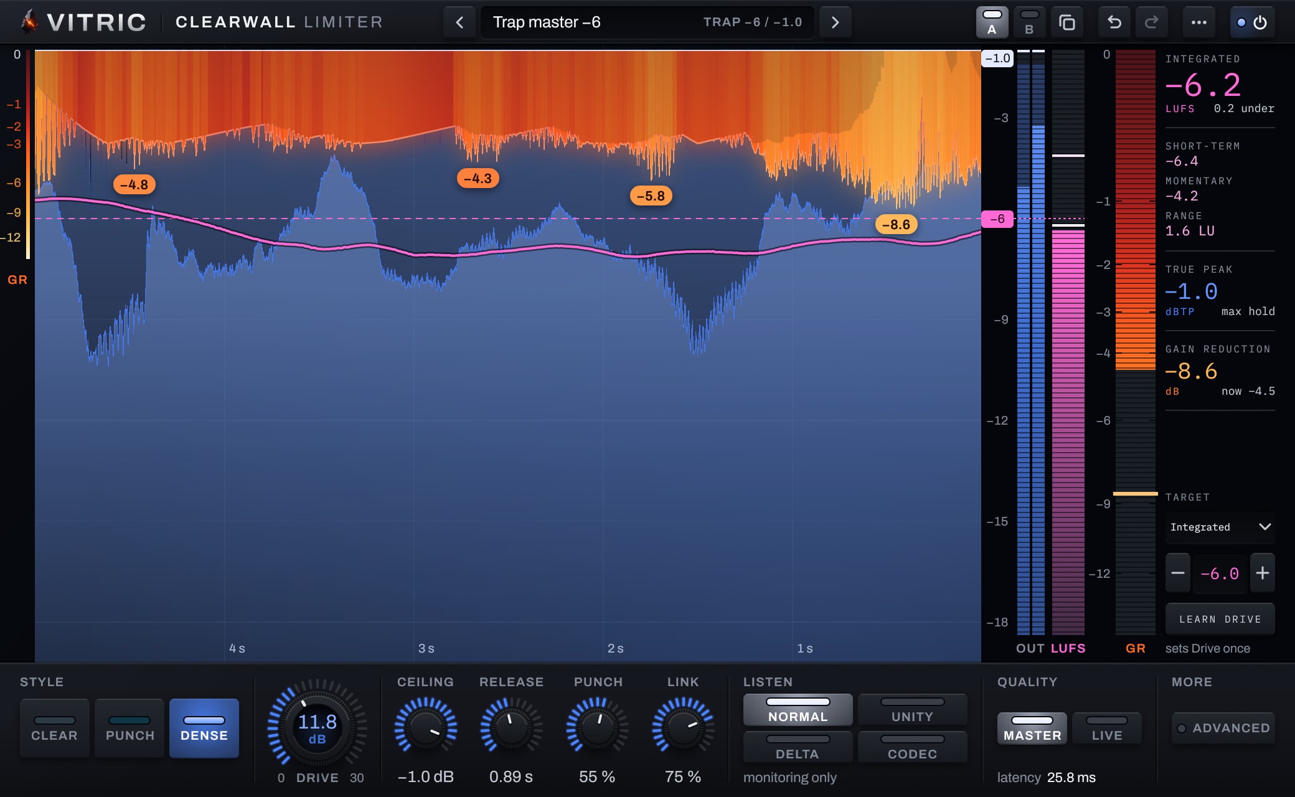
Task: Enable the Advanced option
Action: coord(1223,728)
